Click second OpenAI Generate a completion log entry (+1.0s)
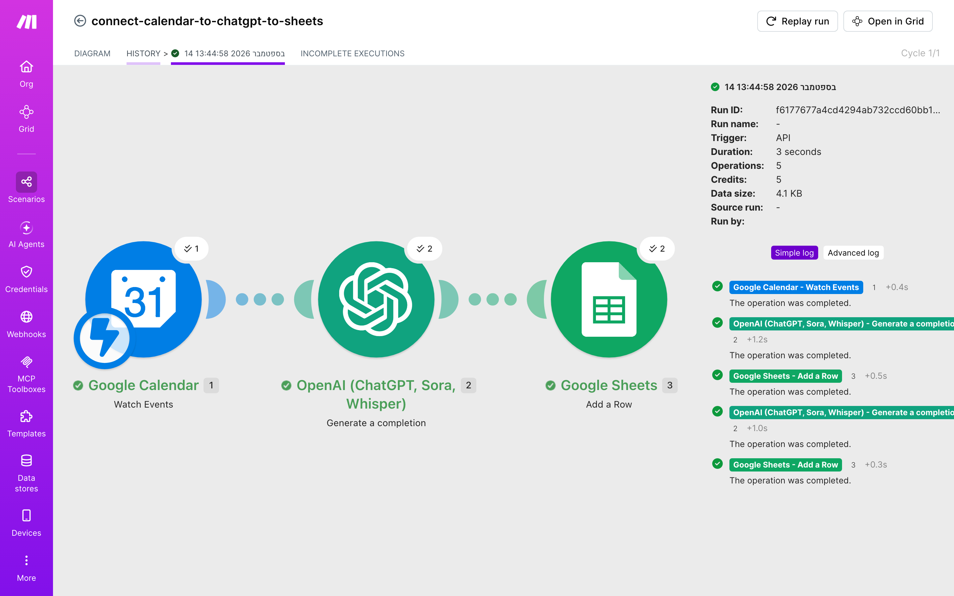The width and height of the screenshot is (954, 596). click(x=841, y=412)
